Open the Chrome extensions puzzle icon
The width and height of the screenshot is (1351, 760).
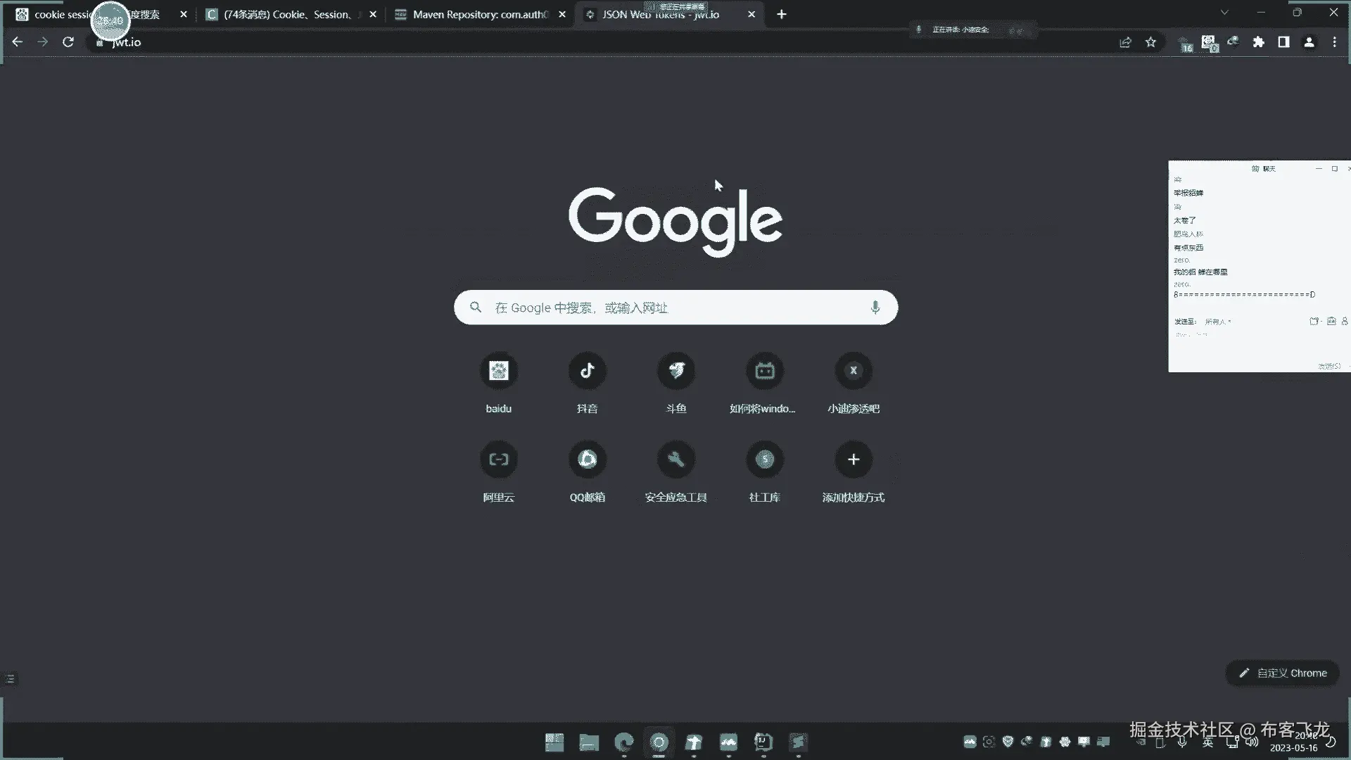tap(1258, 42)
